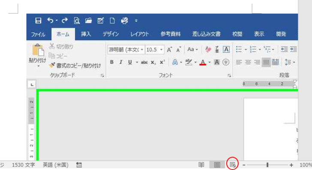Click the line spacing icon
Viewport: 312px width, 170px height.
point(288,62)
